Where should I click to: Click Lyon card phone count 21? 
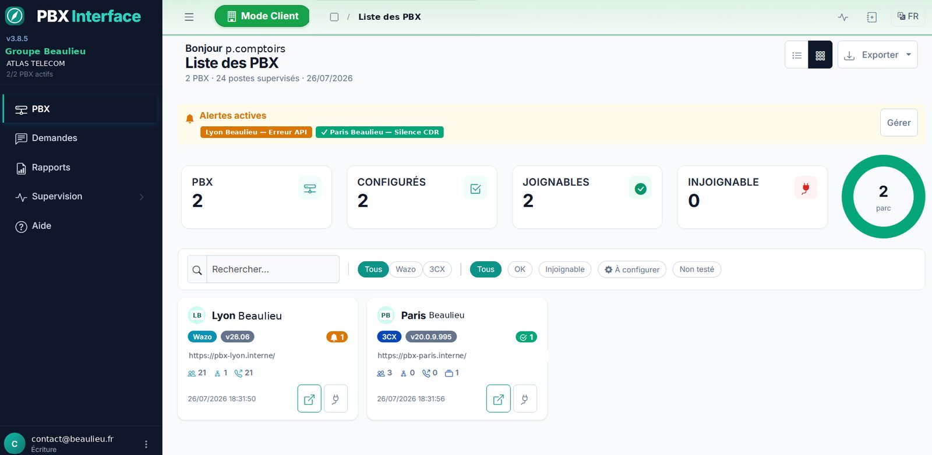click(x=243, y=373)
